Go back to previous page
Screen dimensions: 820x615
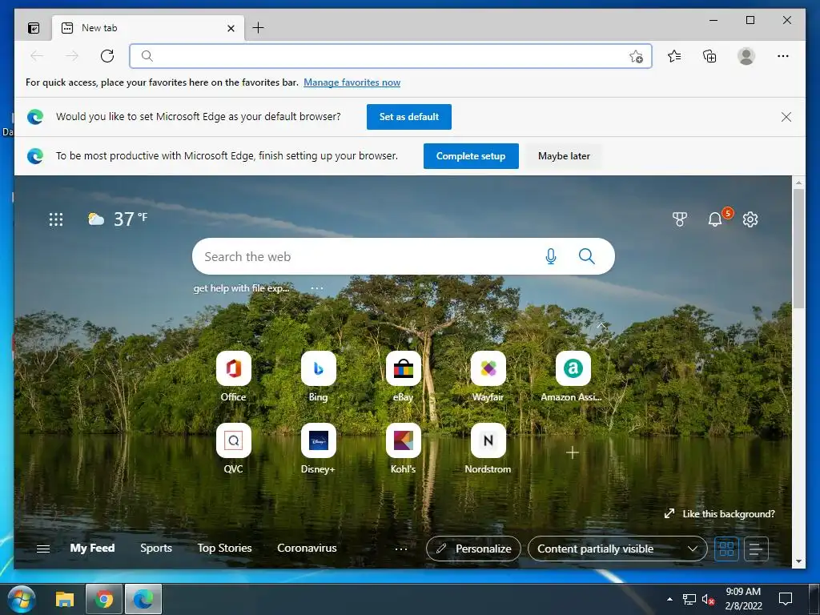point(37,56)
